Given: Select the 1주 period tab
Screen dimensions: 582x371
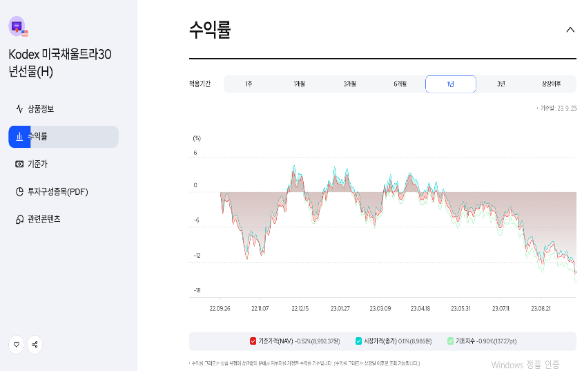Looking at the screenshot, I should click(x=249, y=84).
